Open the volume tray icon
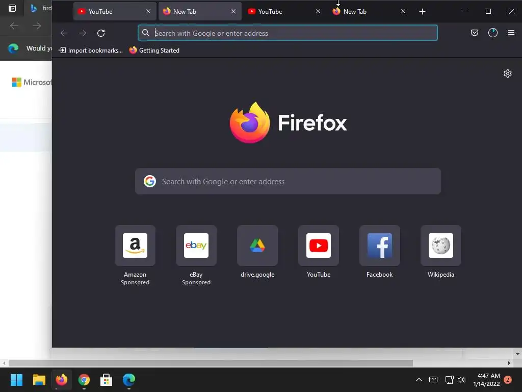The width and height of the screenshot is (522, 392). click(x=461, y=380)
